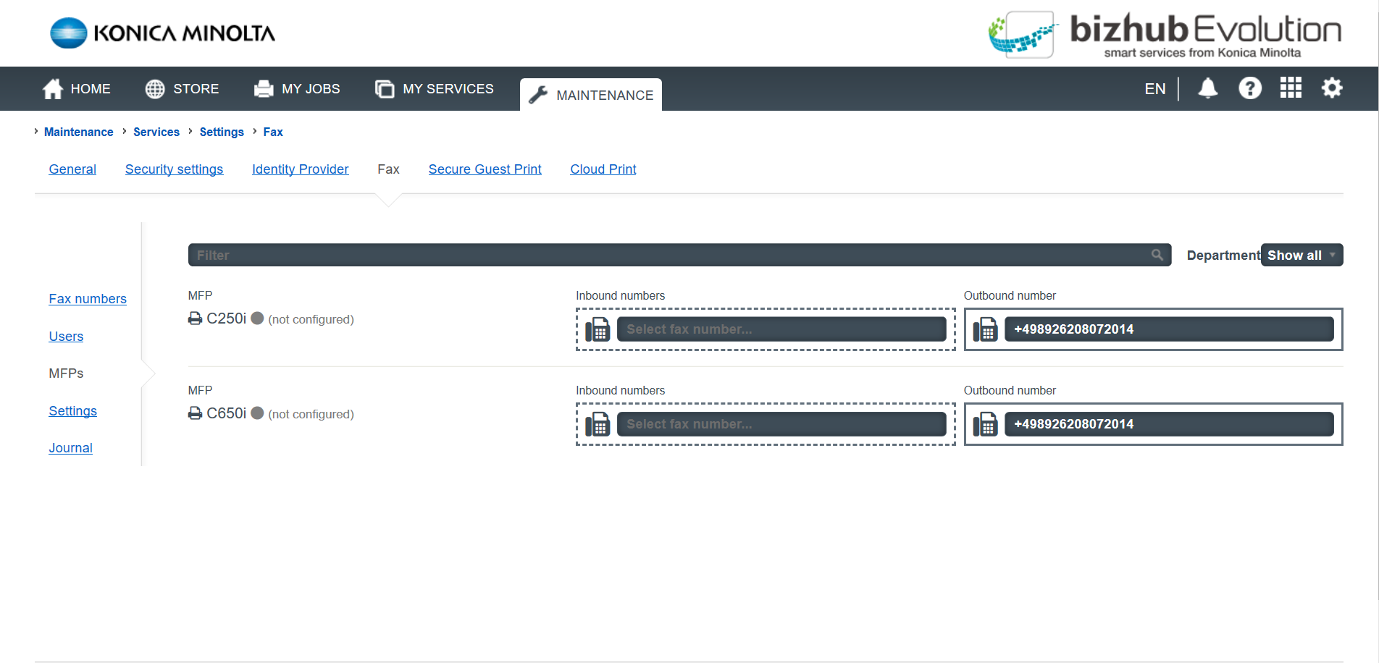Focus the Filter search field
1379x663 pixels.
pyautogui.click(x=679, y=255)
